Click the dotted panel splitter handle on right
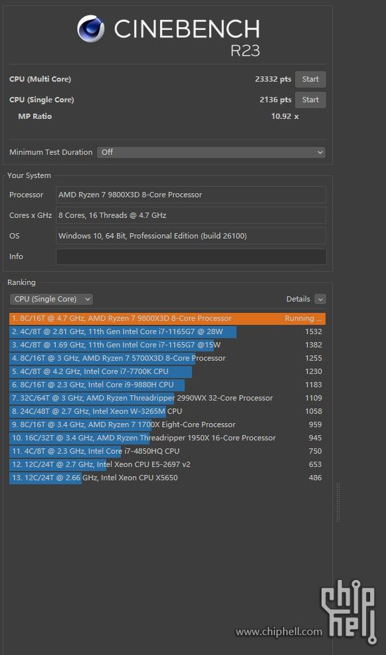This screenshot has width=386, height=655. [x=338, y=502]
